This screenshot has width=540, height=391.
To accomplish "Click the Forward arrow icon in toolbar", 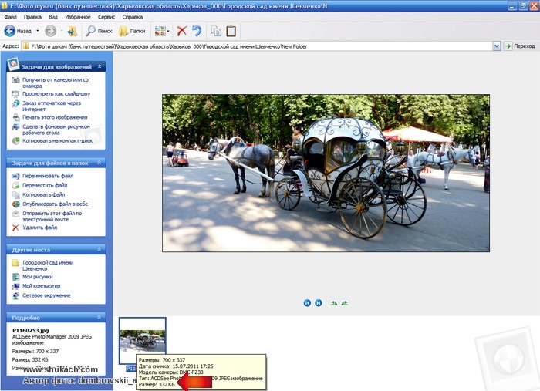I will [x=50, y=31].
